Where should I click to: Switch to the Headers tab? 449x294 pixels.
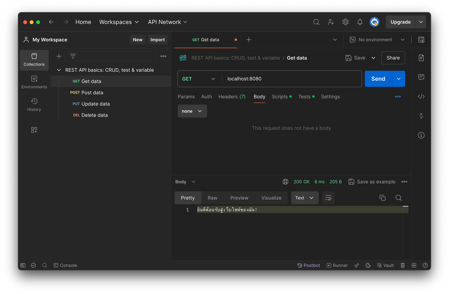tap(232, 97)
